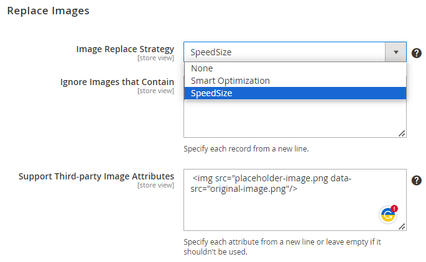Click the Ignore Images that Contain label

pos(117,82)
